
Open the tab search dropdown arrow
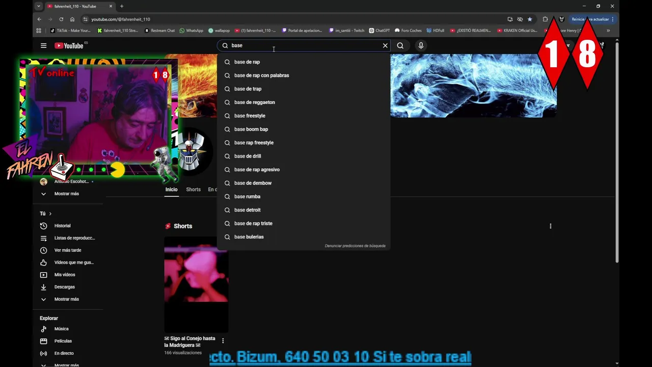tap(39, 6)
